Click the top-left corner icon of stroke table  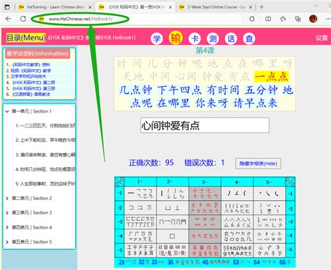tap(119, 182)
